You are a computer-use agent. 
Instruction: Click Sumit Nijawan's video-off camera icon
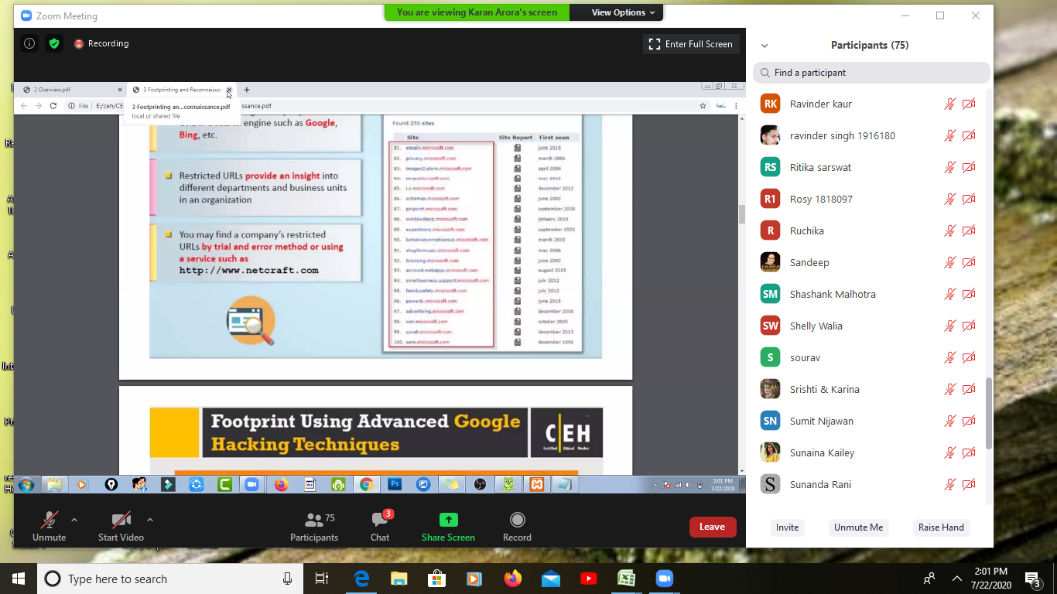(x=969, y=421)
